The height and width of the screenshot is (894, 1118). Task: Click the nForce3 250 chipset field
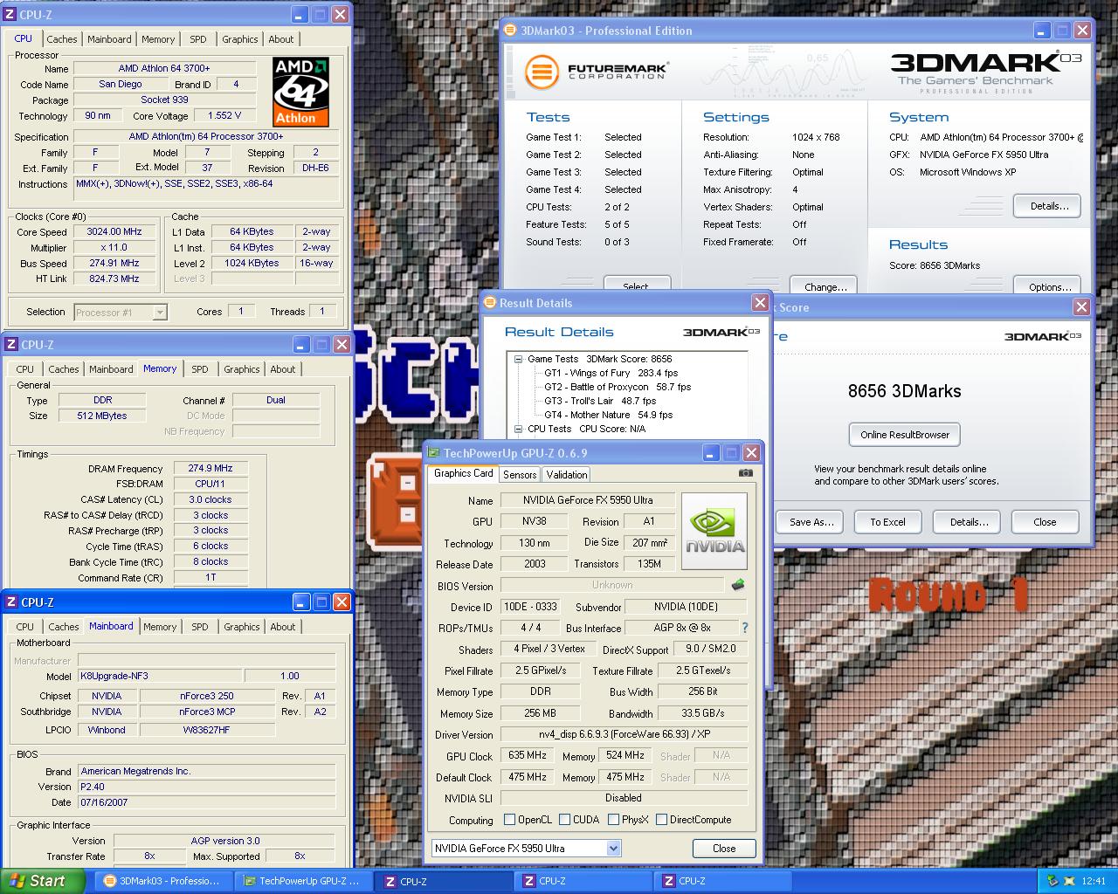pos(207,696)
